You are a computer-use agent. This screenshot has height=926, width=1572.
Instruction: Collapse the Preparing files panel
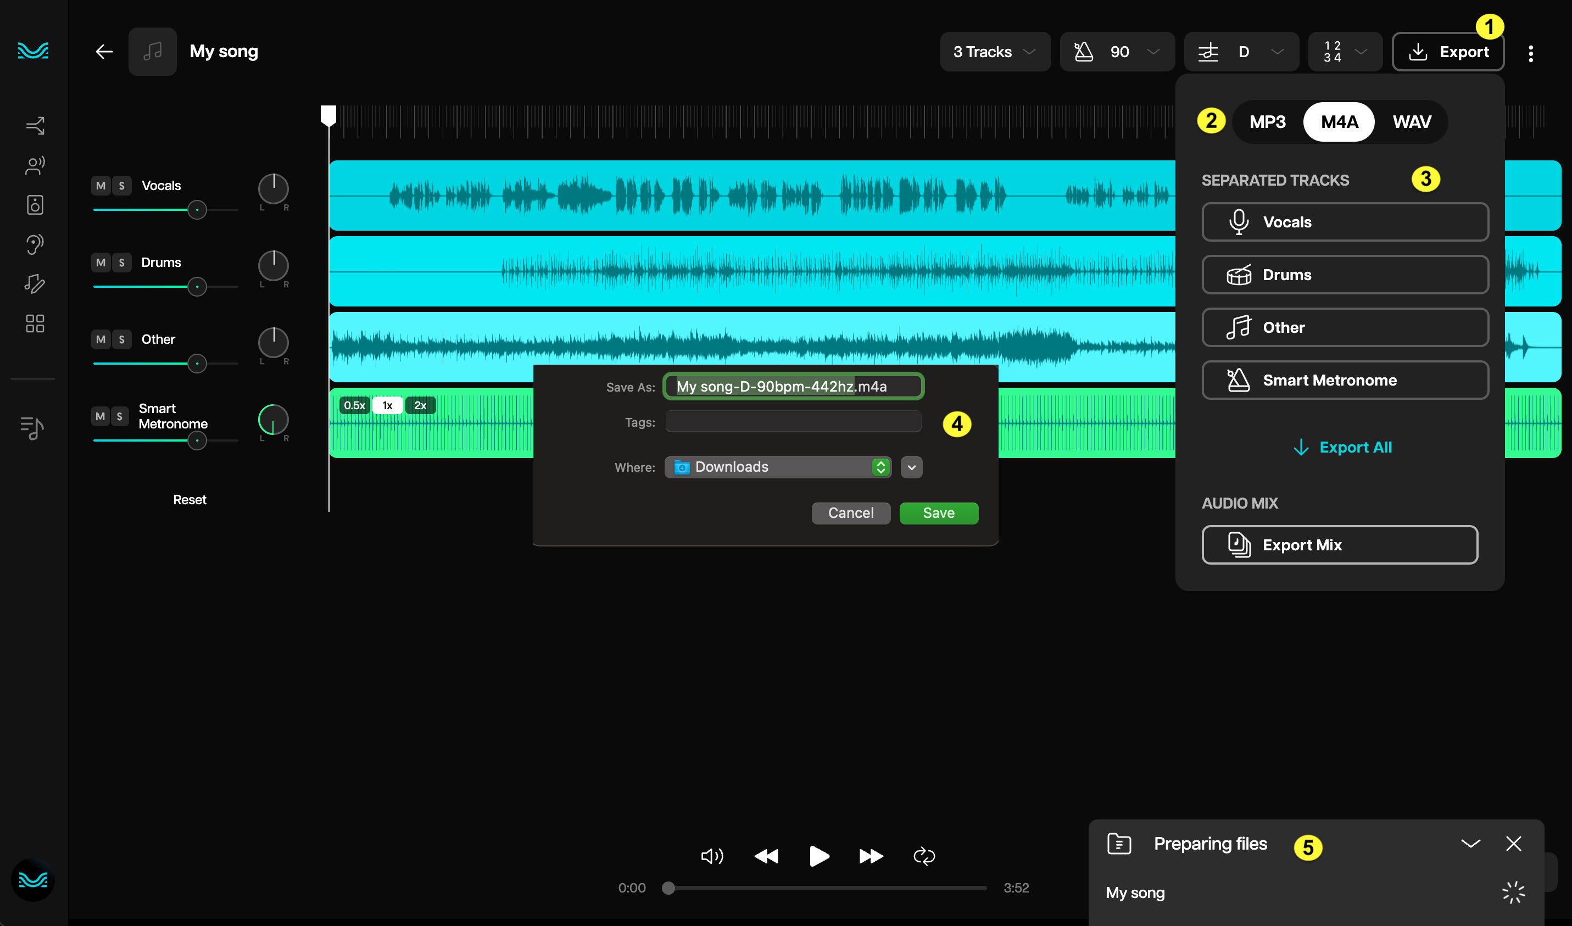1471,844
